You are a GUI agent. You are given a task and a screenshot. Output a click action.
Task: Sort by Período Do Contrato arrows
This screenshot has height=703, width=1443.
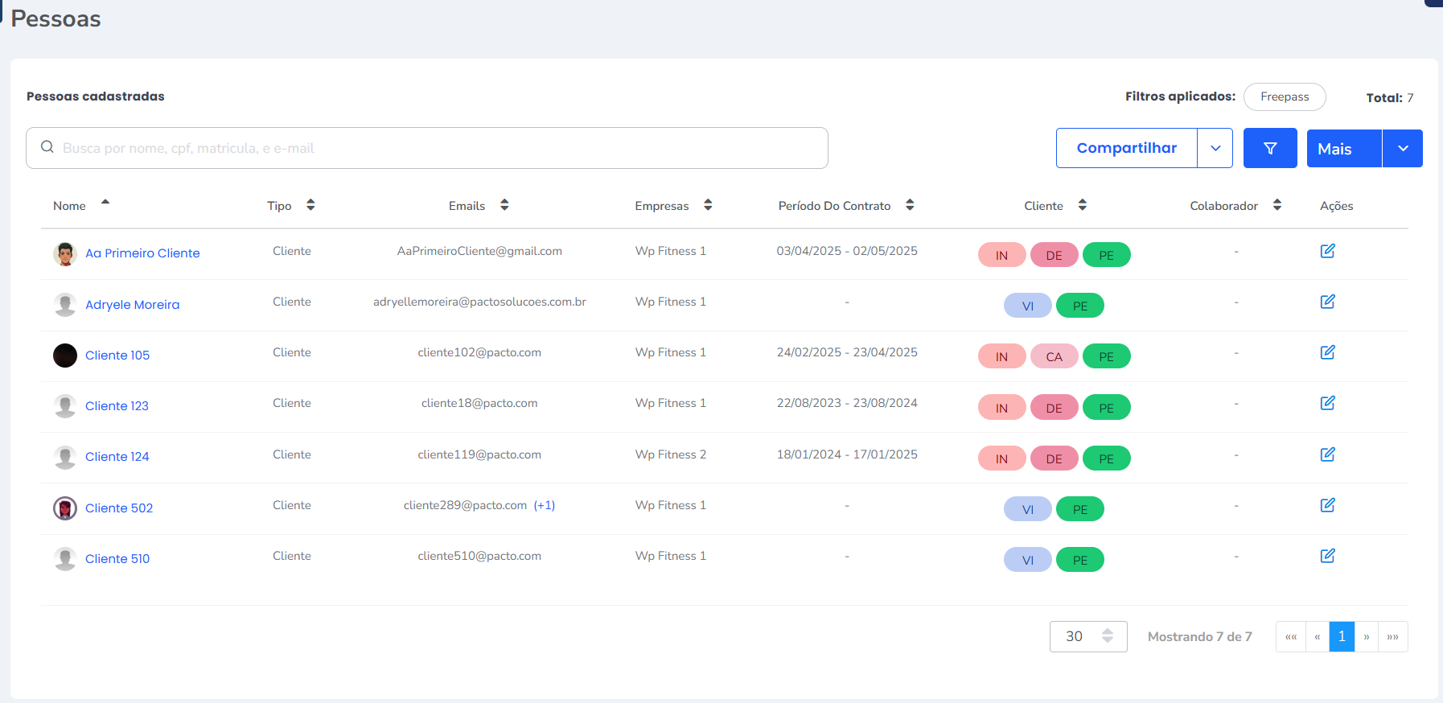[910, 205]
